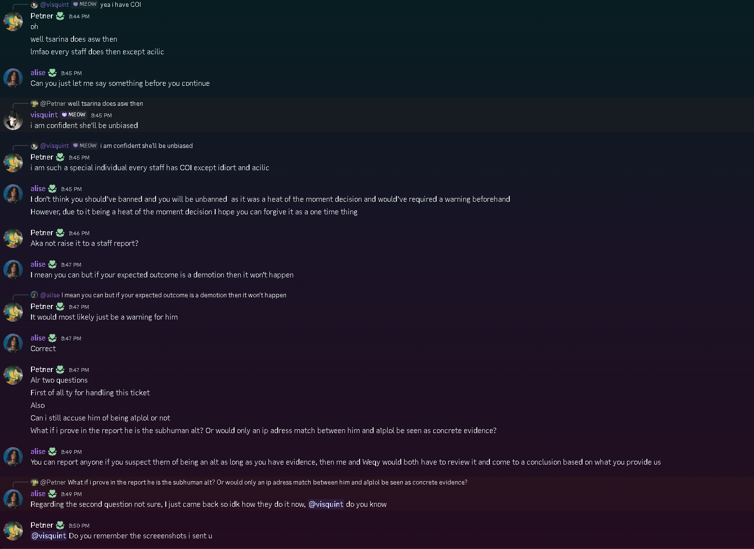Click Petner's role badge on the 'Alr two questions' message

[60, 370]
